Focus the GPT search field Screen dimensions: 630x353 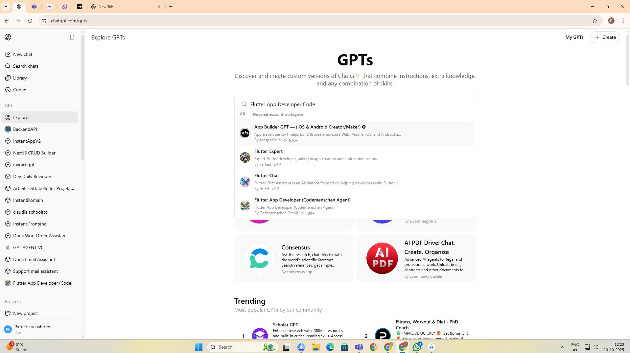pos(355,104)
